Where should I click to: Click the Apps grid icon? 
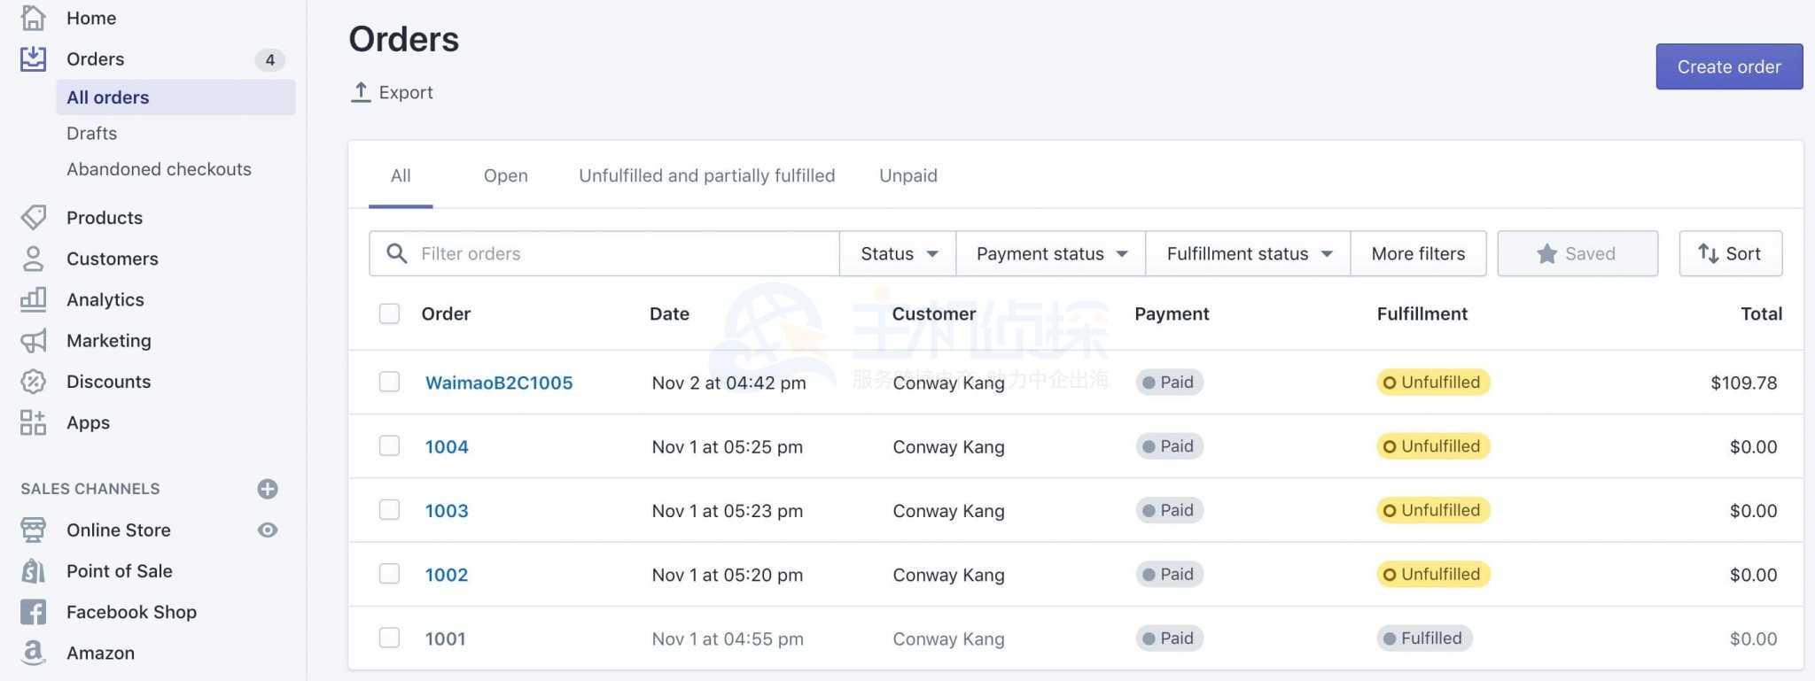point(34,422)
